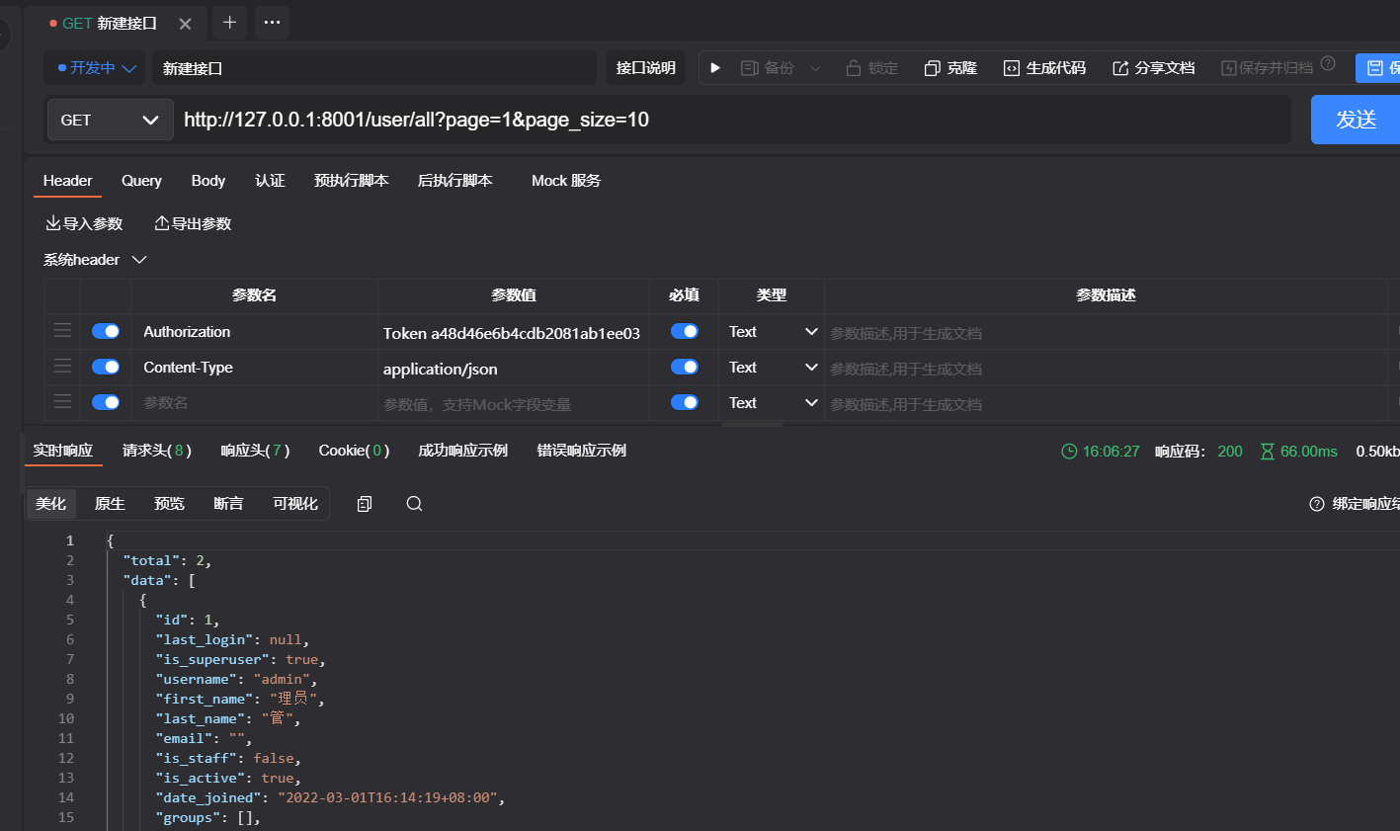Toggle 必填 switch for empty parameter row

[685, 402]
